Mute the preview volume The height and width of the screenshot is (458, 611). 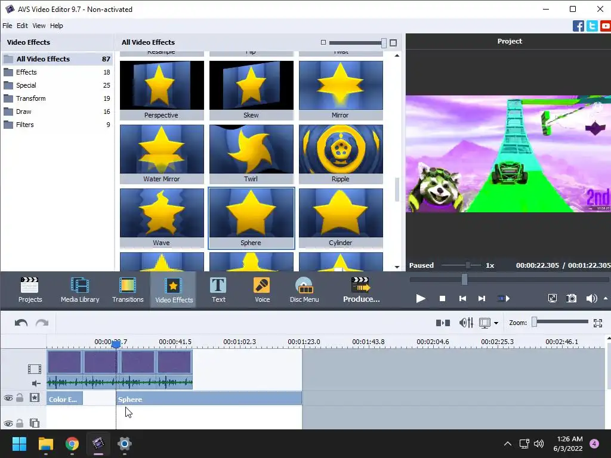(591, 299)
